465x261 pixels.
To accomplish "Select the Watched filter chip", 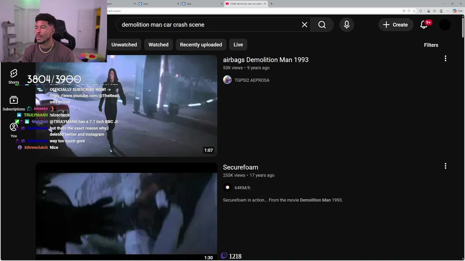I will pyautogui.click(x=158, y=45).
